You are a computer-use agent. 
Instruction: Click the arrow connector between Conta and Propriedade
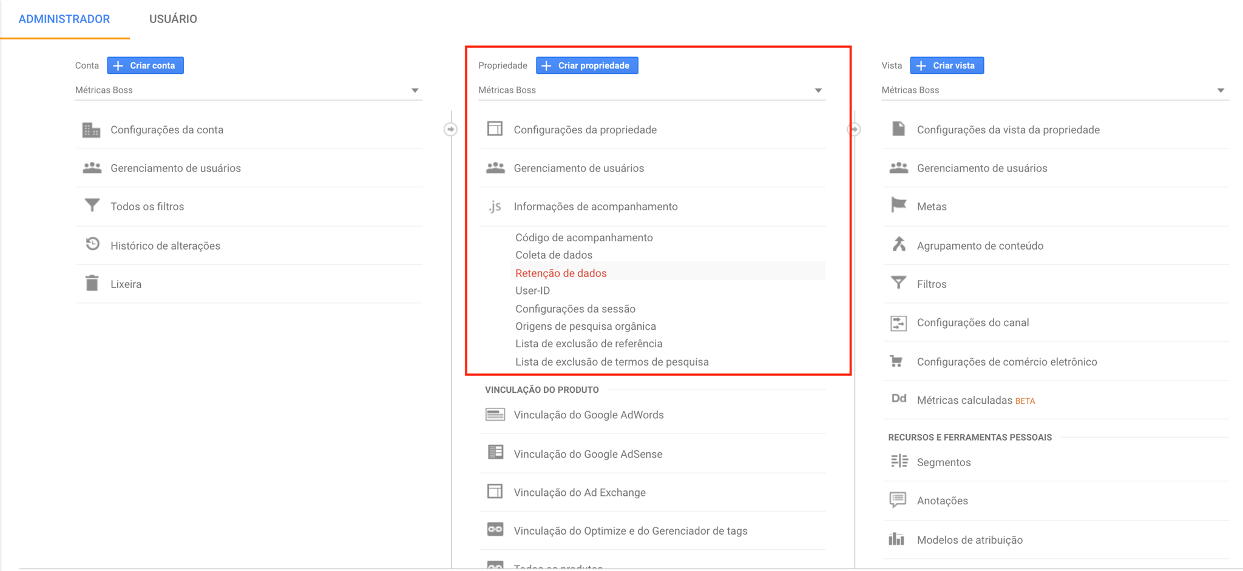(450, 129)
